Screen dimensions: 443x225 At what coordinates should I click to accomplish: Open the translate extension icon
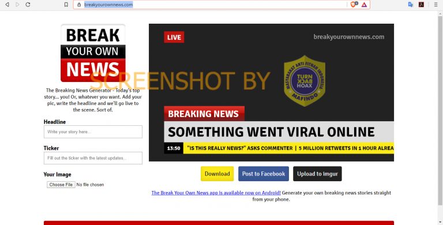(x=411, y=5)
